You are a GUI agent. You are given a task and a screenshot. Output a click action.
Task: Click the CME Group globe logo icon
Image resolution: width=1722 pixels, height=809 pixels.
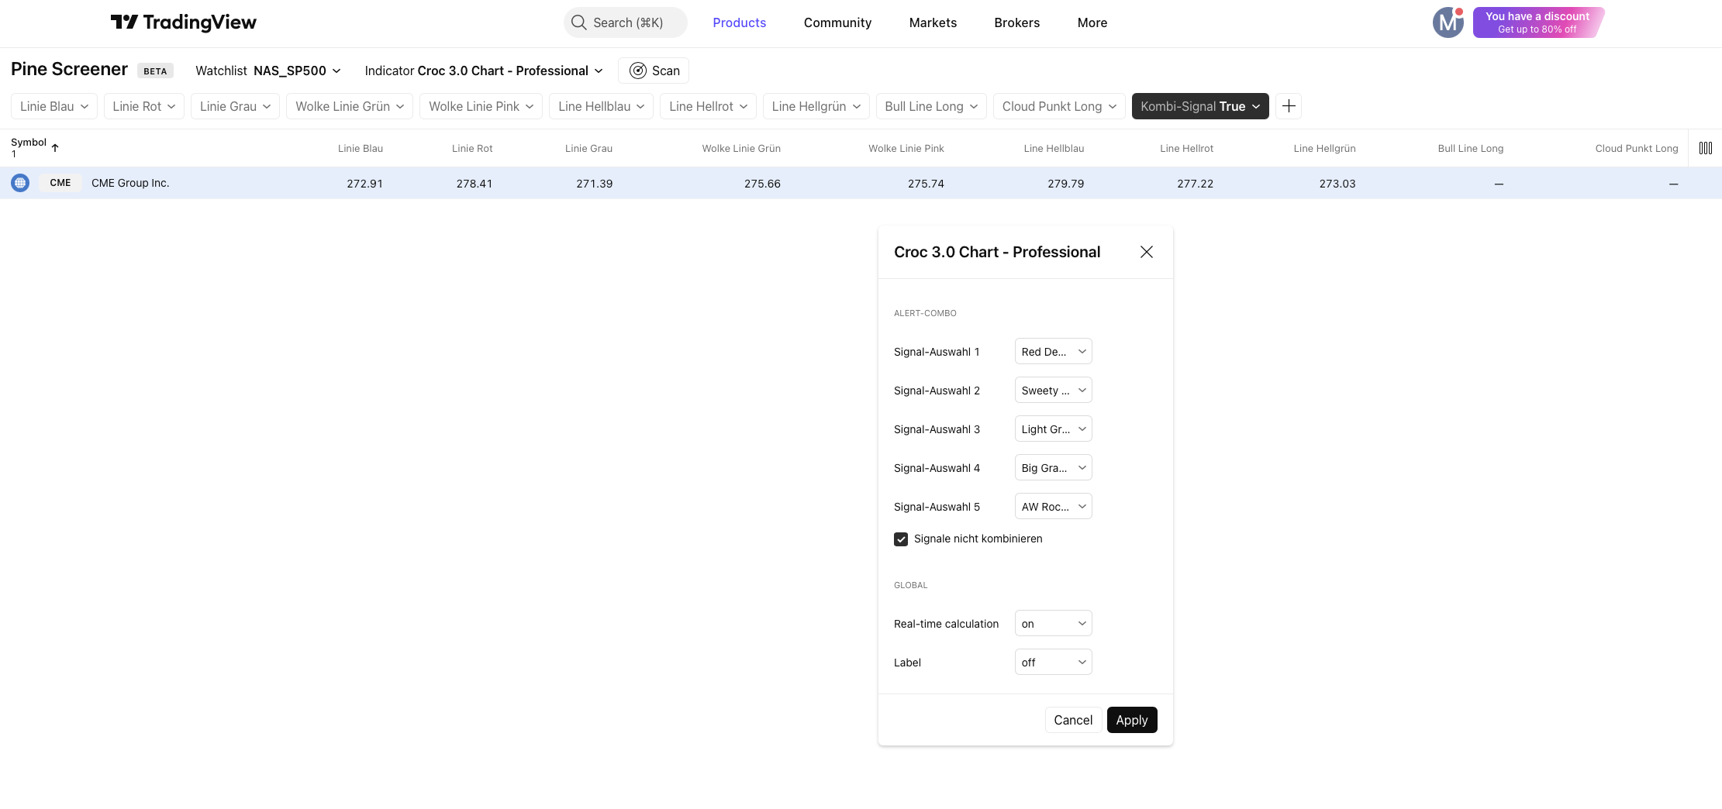tap(20, 183)
